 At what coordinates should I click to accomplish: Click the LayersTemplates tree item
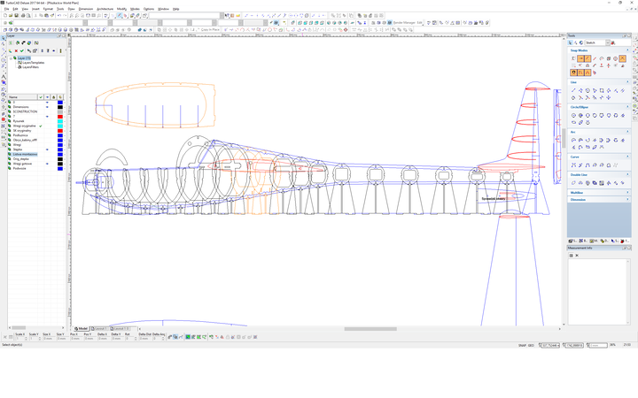[x=34, y=63]
